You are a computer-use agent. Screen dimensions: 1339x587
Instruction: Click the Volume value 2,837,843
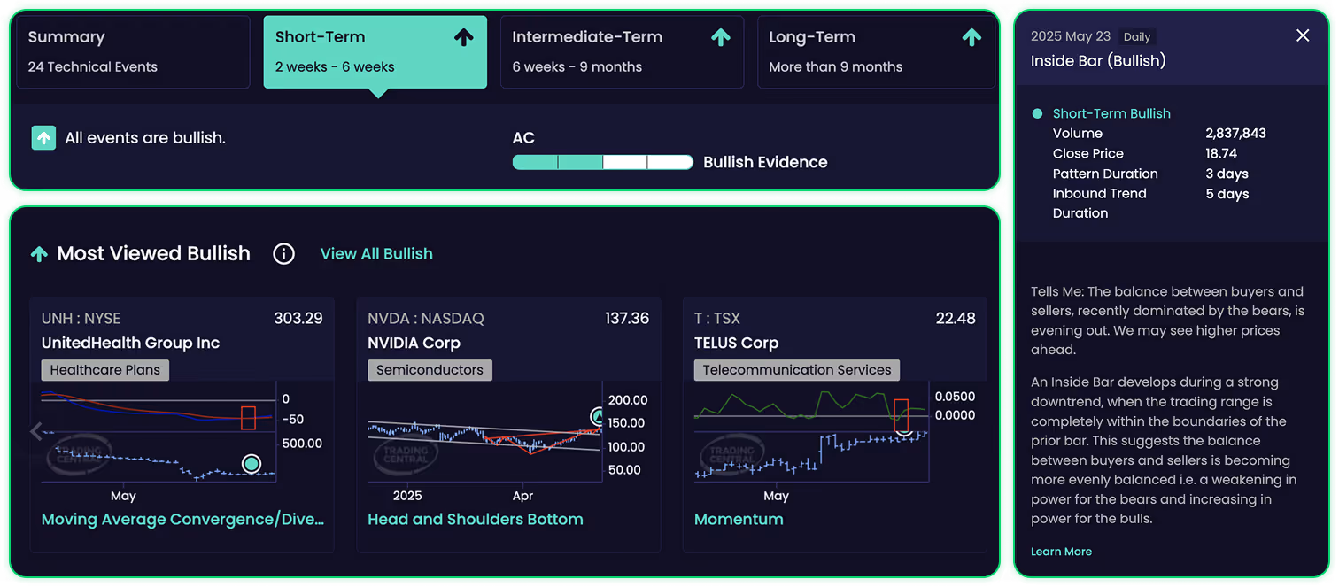[x=1236, y=134]
